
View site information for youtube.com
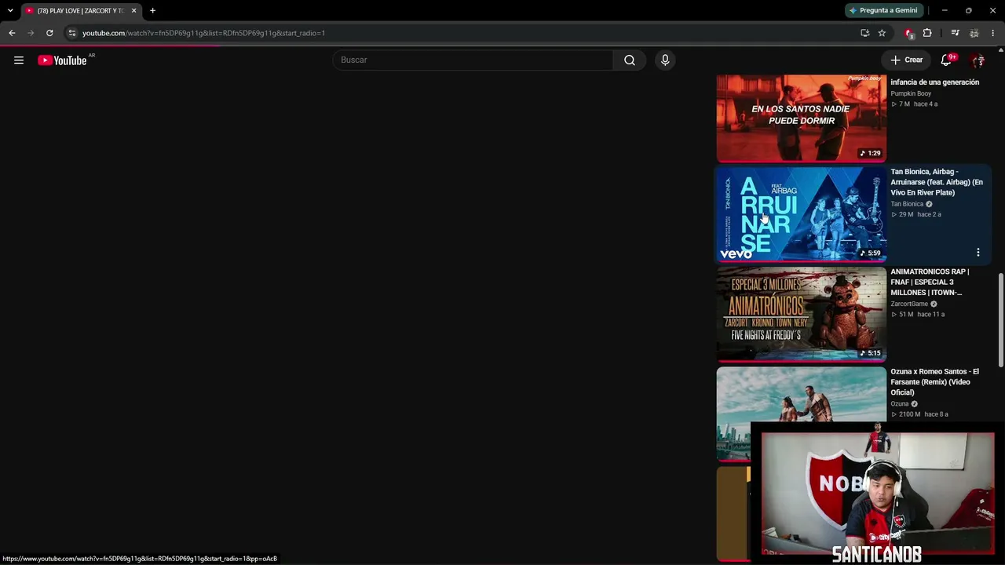(71, 33)
